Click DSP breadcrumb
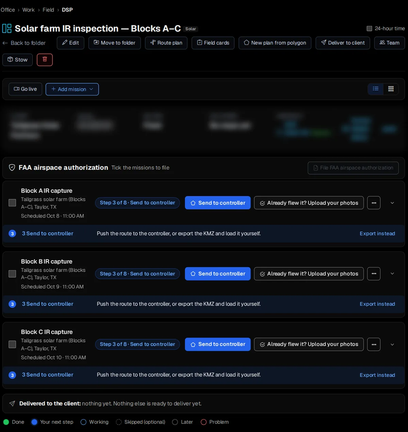Viewport: 408px width, 432px height. (x=67, y=10)
